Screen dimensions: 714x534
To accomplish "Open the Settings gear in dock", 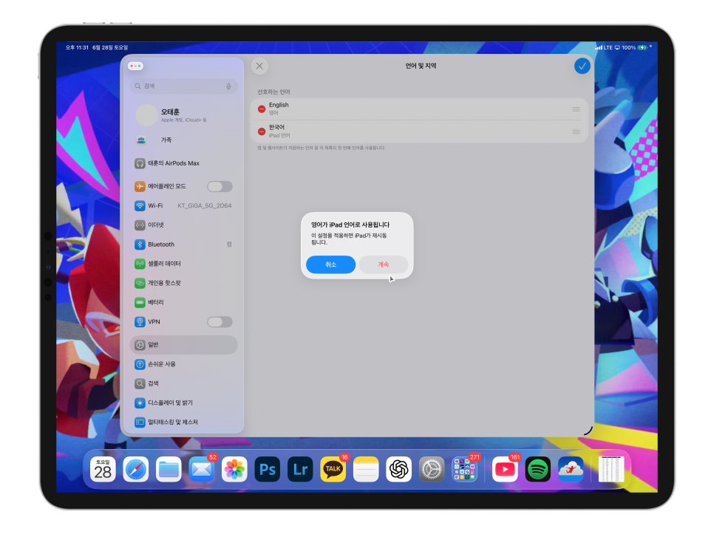I will pyautogui.click(x=432, y=470).
